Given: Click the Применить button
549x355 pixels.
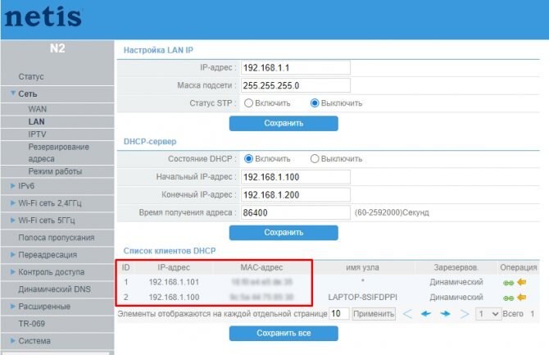Looking at the screenshot, I should coord(374,314).
